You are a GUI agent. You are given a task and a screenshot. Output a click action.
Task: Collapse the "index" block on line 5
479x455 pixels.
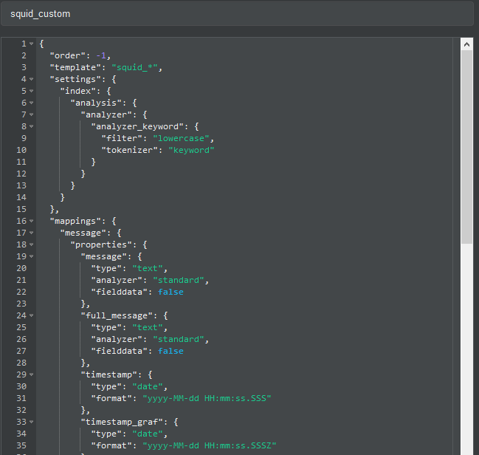pos(32,91)
